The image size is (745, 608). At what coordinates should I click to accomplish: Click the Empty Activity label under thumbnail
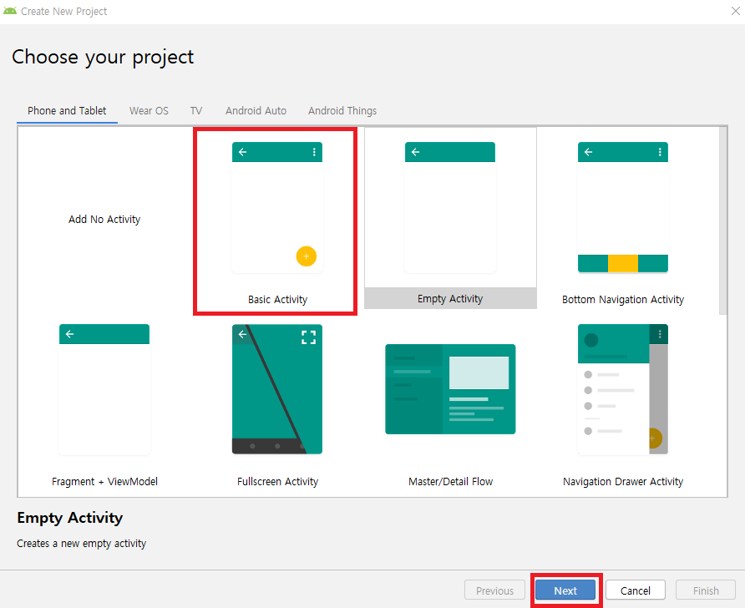[x=450, y=299]
